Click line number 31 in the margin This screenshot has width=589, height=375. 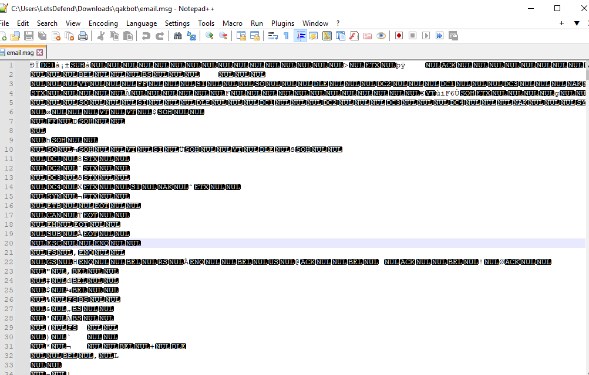[x=9, y=346]
